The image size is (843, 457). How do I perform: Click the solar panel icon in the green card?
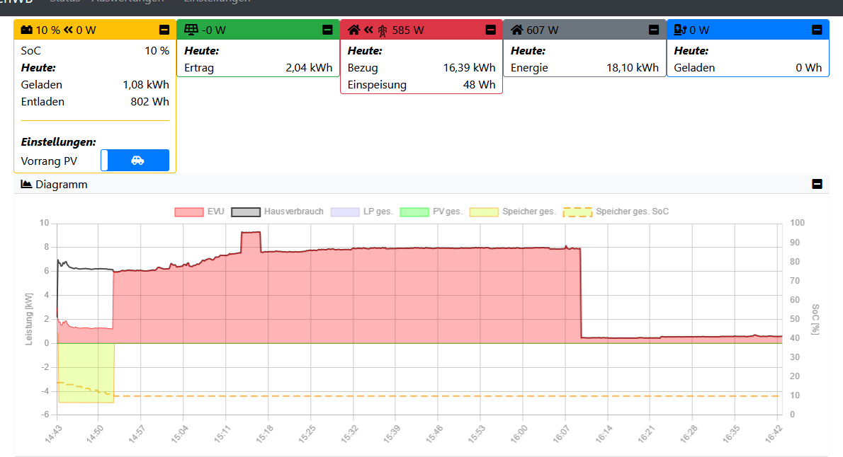[x=191, y=30]
